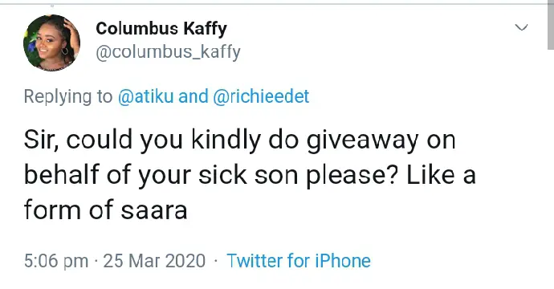Visit the @atiku profile link
The height and width of the screenshot is (289, 554).
(x=145, y=96)
